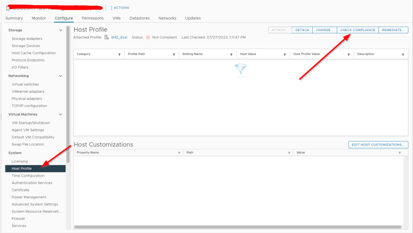Select Agent VM Settings
413x233 pixels.
tap(28, 130)
